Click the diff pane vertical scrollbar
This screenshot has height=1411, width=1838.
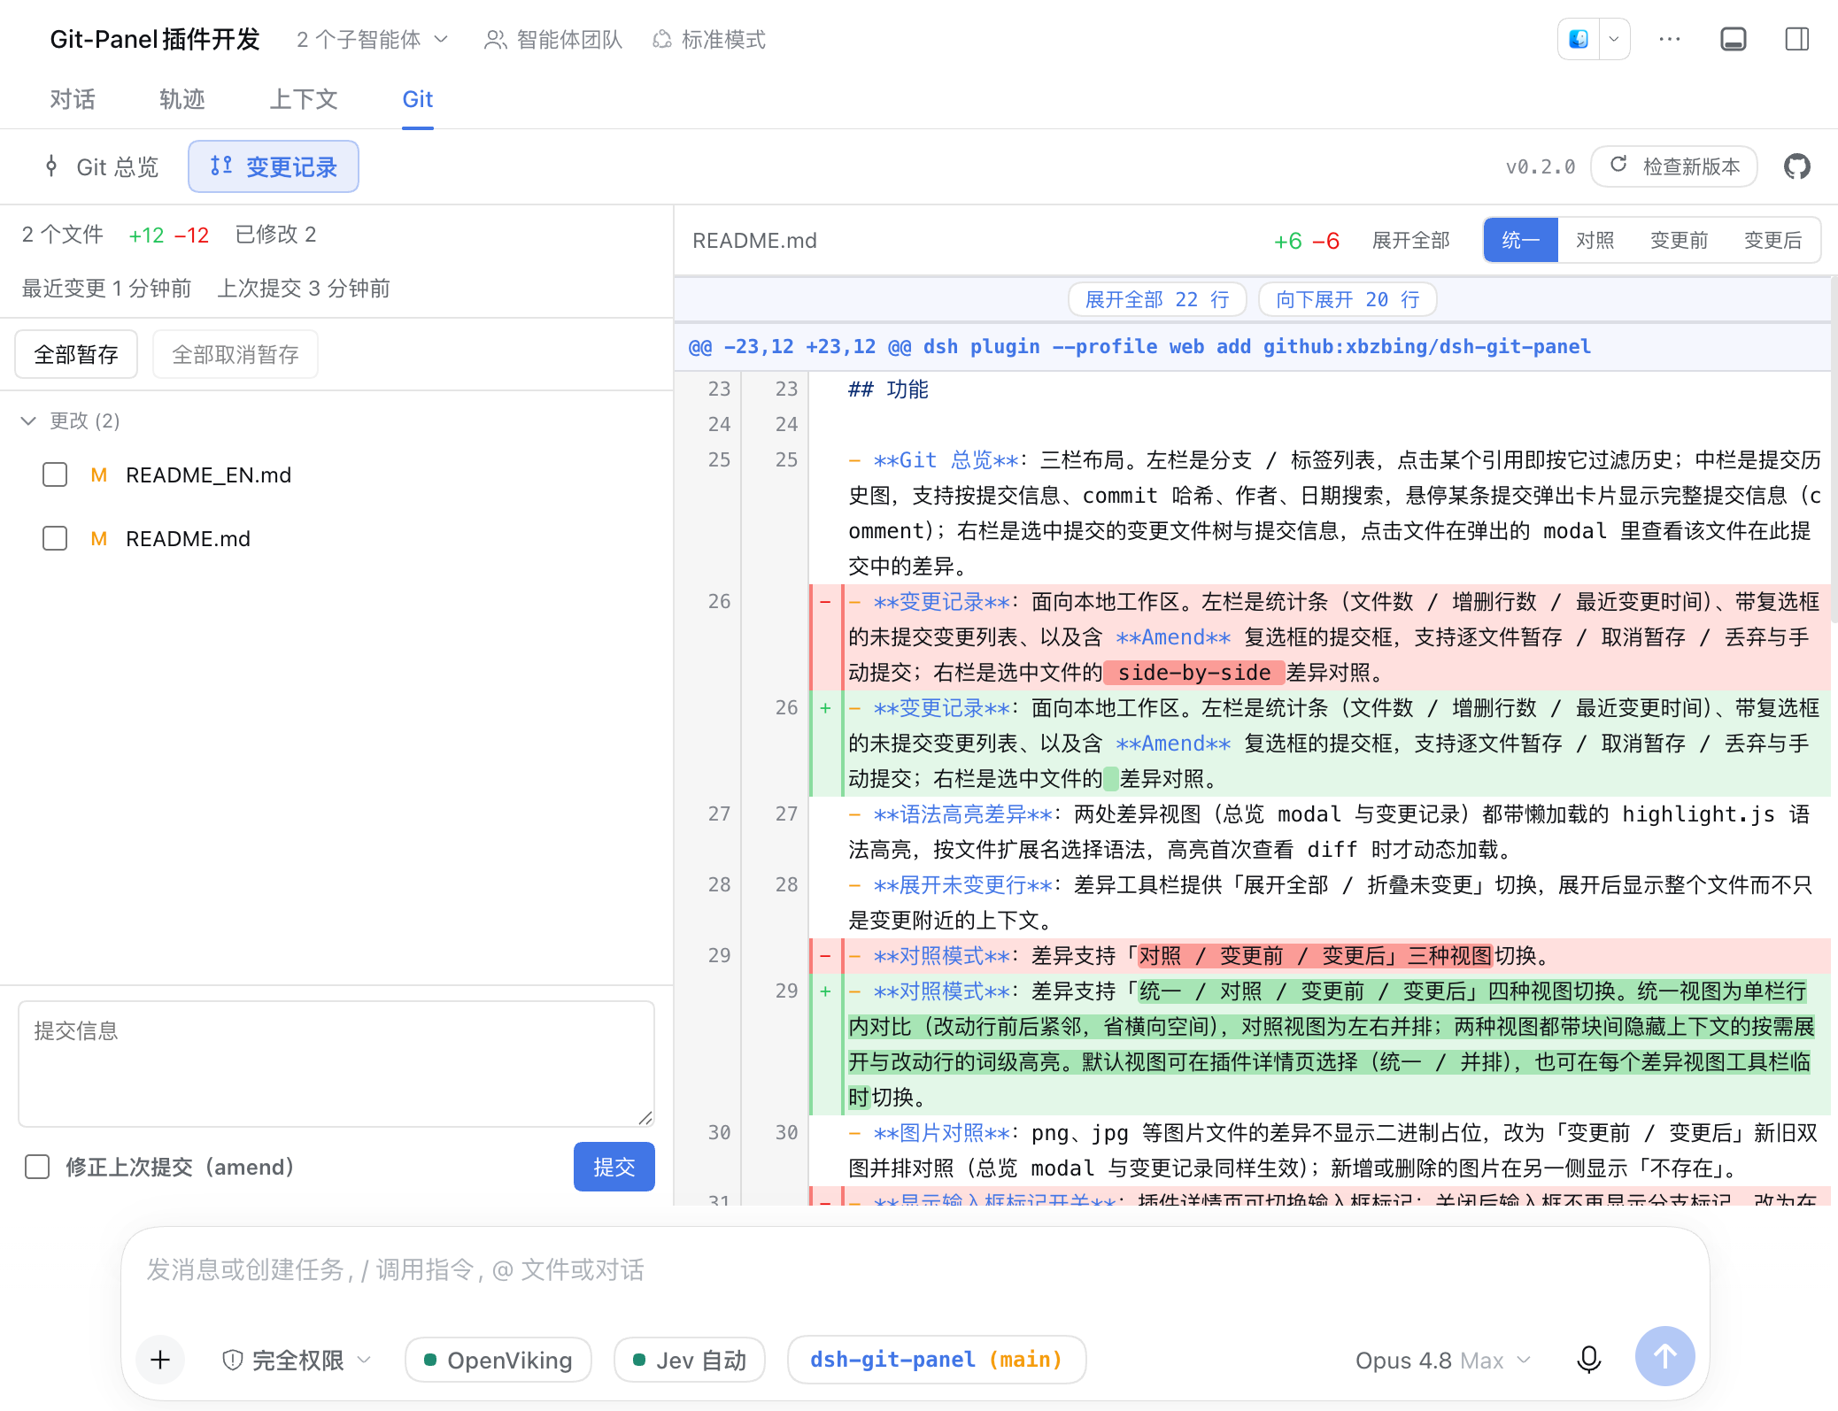[1834, 450]
